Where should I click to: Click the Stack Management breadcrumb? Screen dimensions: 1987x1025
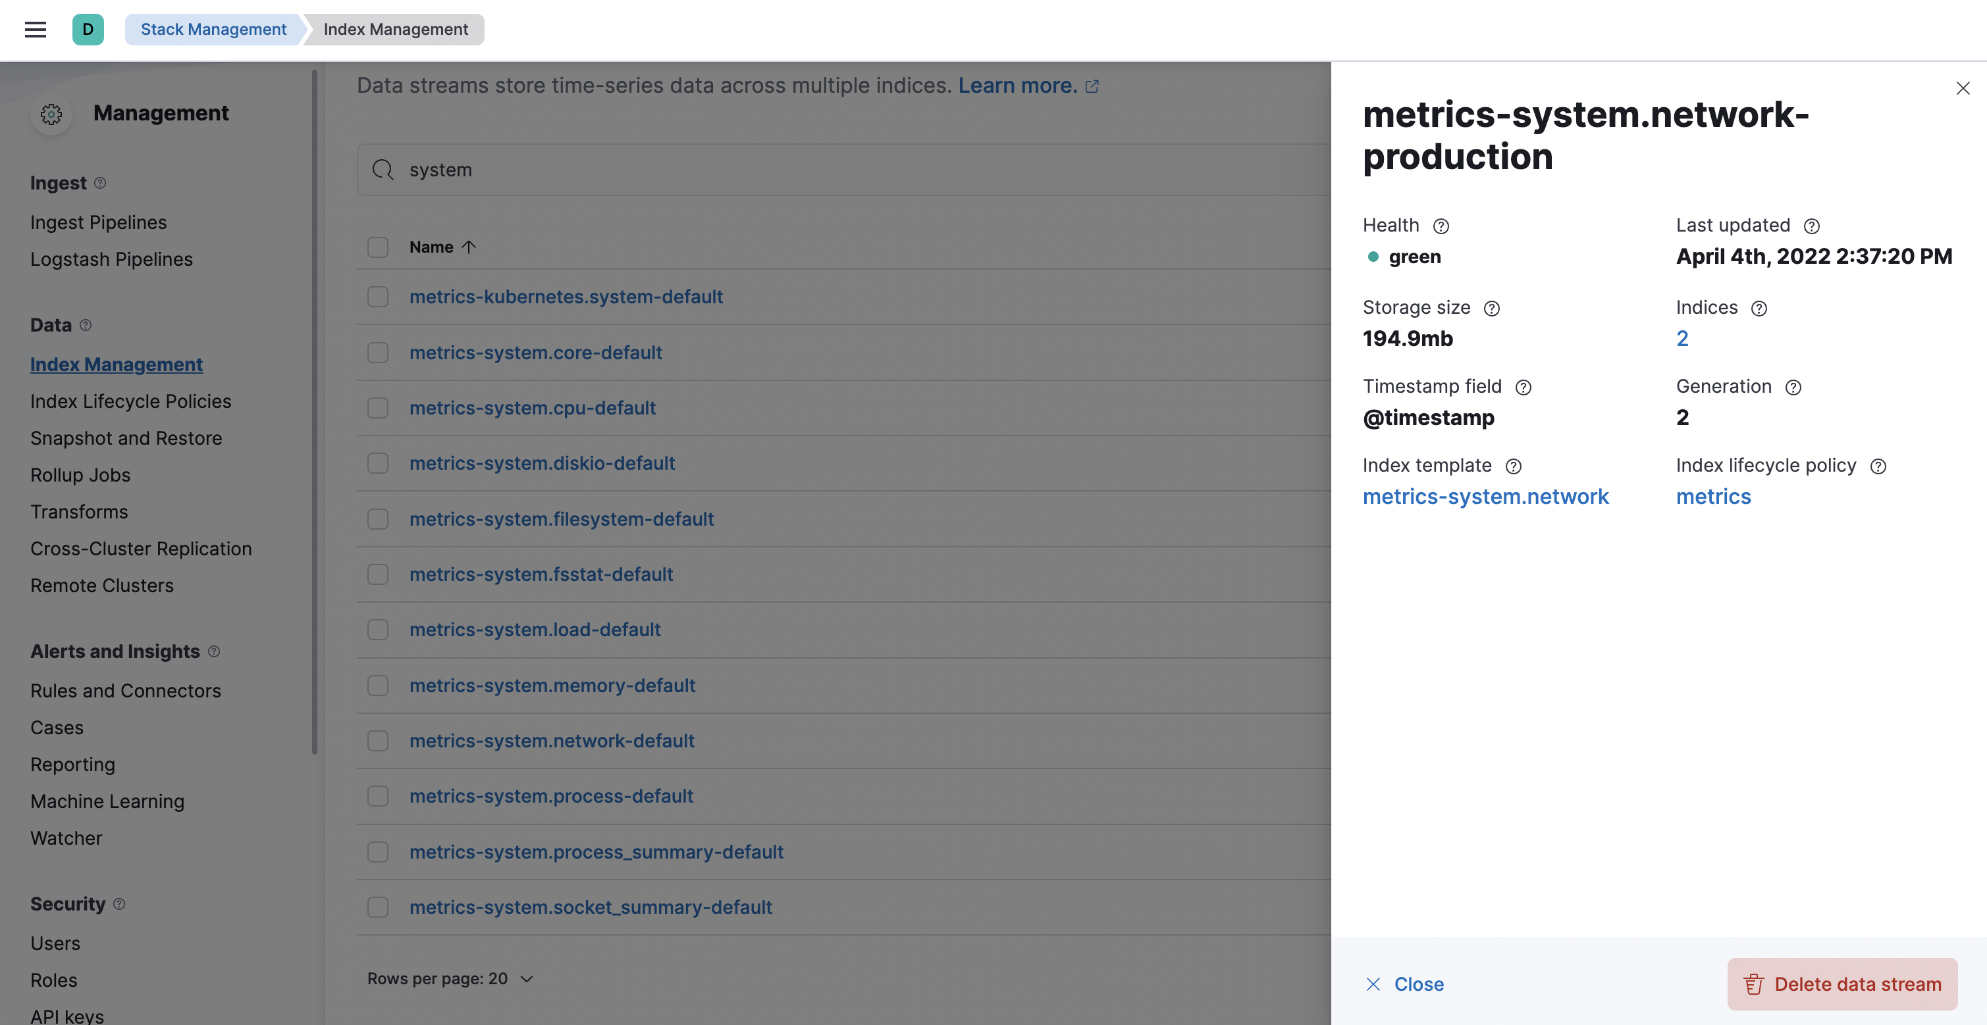click(x=213, y=30)
